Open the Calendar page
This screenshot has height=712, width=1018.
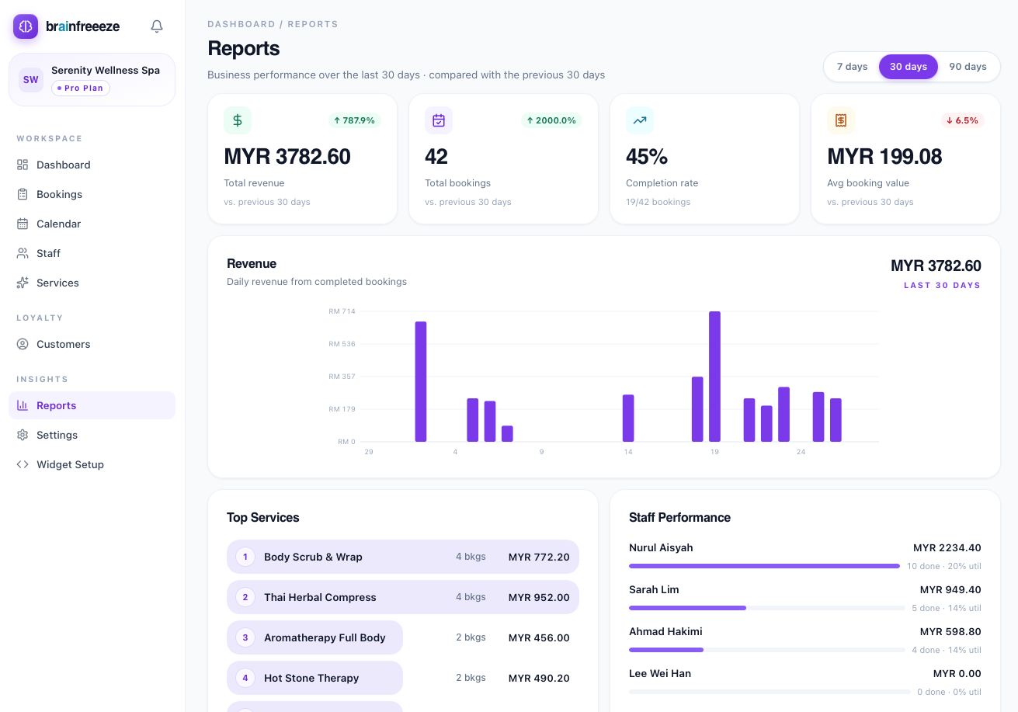[x=92, y=224]
